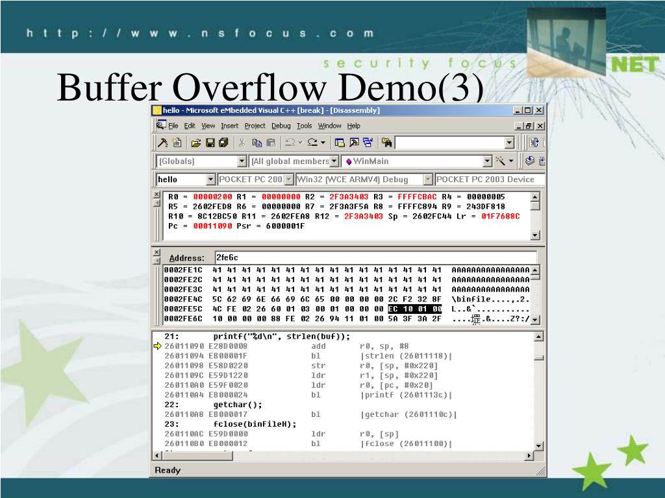Click the Disassembly horizontal scroll right arrow

pos(529,456)
